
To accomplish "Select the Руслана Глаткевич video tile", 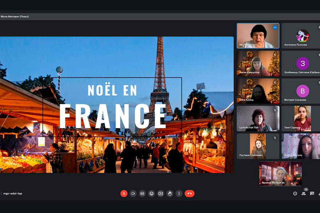I will coord(258,146).
